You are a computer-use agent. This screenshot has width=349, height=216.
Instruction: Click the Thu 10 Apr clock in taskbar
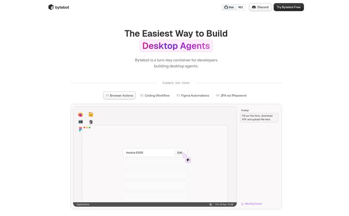click(224, 204)
